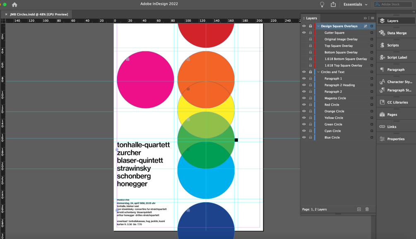This screenshot has width=416, height=239.
Task: Show the Bottom Square Overlay item
Action: pos(304,52)
